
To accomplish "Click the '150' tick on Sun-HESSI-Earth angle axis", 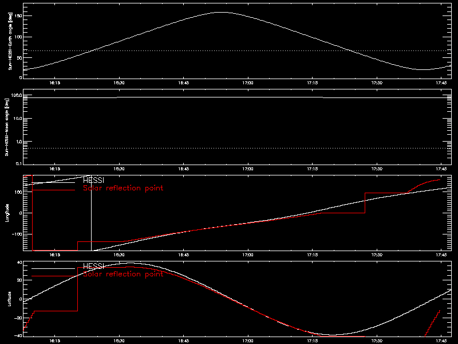I will pos(18,16).
